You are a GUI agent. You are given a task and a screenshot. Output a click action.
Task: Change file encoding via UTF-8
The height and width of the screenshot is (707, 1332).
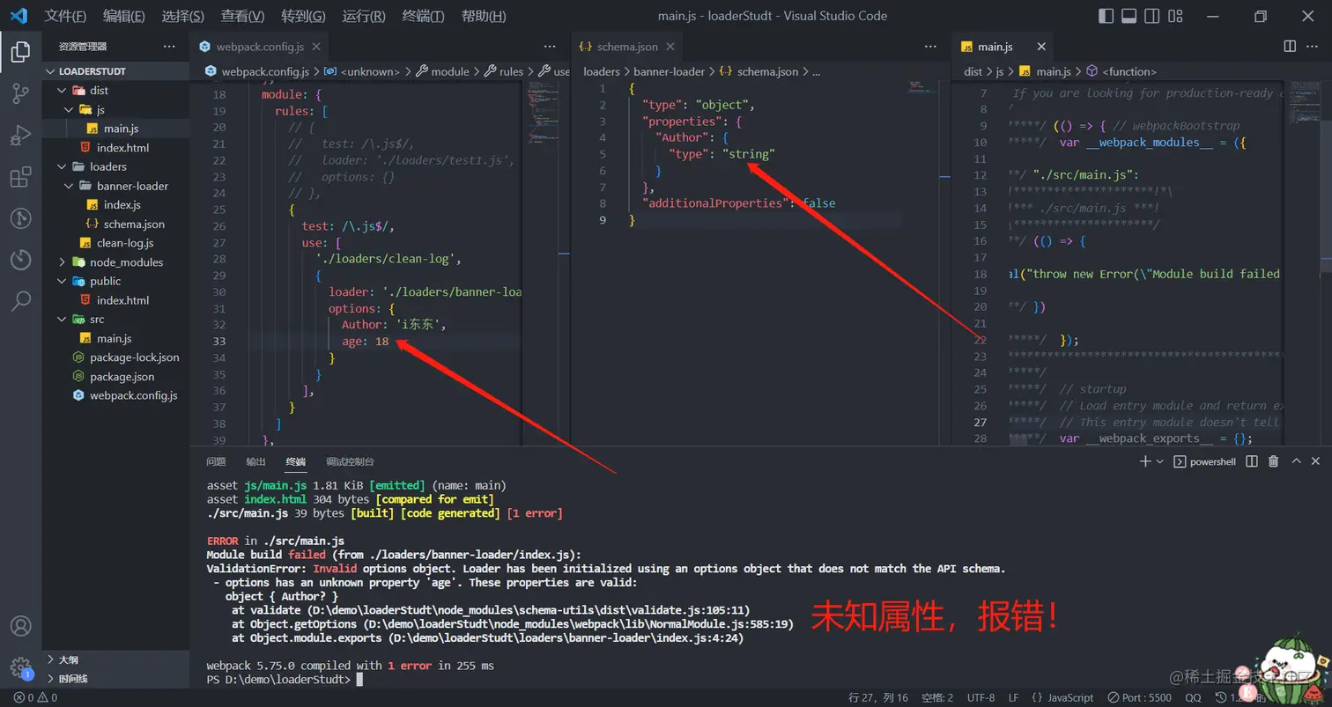point(980,697)
